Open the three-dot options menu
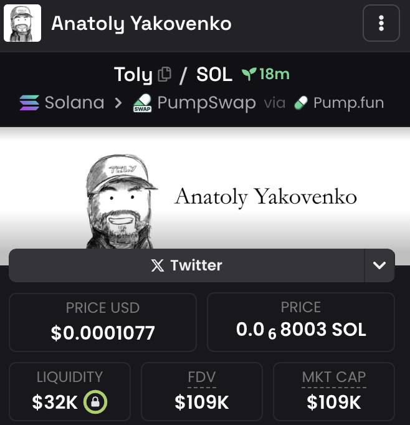 [x=381, y=24]
